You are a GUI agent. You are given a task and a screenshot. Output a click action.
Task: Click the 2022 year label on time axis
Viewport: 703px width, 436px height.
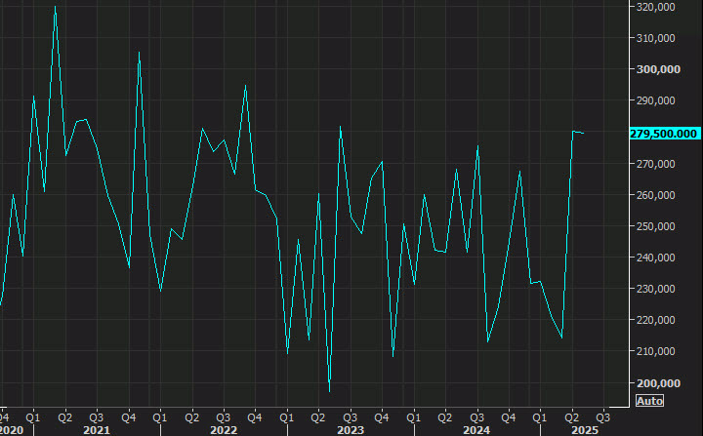224,430
